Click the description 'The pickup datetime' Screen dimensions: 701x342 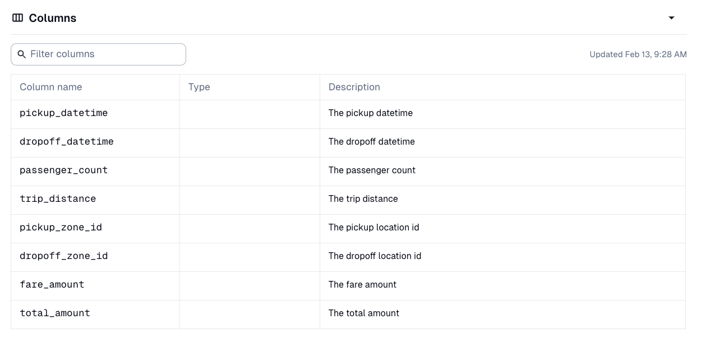(371, 113)
